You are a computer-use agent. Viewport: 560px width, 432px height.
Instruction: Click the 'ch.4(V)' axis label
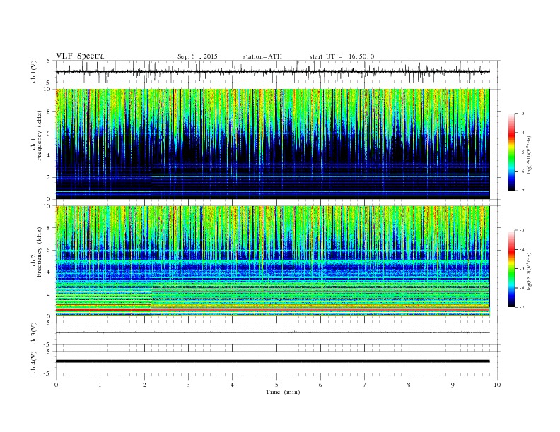pyautogui.click(x=33, y=362)
